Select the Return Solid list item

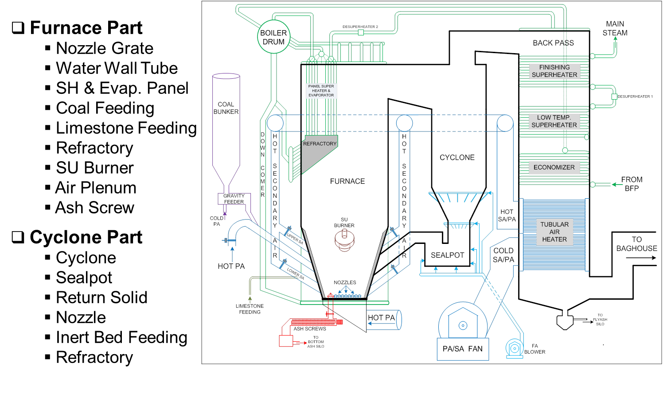pyautogui.click(x=101, y=297)
